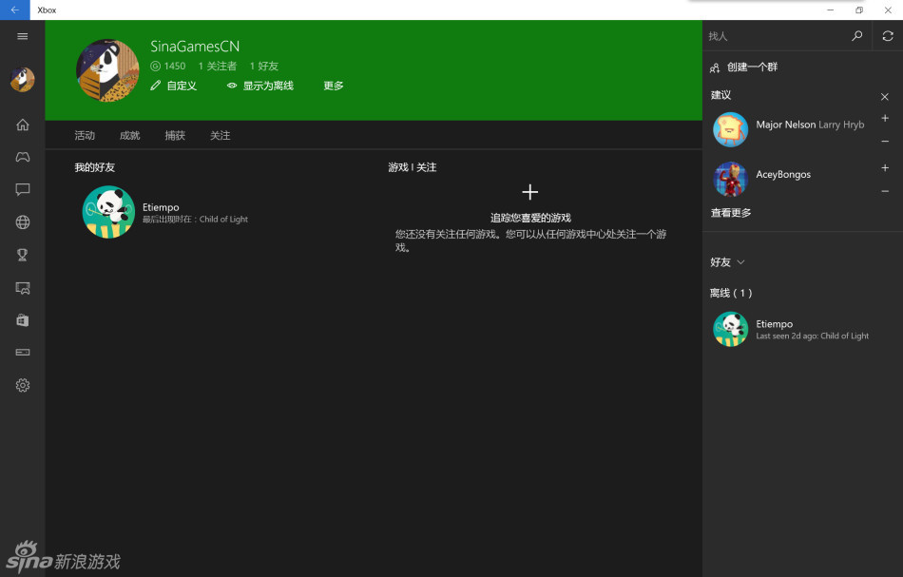903x577 pixels.
Task: Click the 找人 find people search field
Action: 775,36
